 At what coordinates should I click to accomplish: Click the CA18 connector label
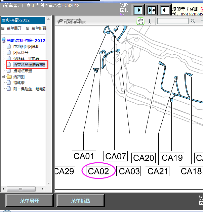191,171
